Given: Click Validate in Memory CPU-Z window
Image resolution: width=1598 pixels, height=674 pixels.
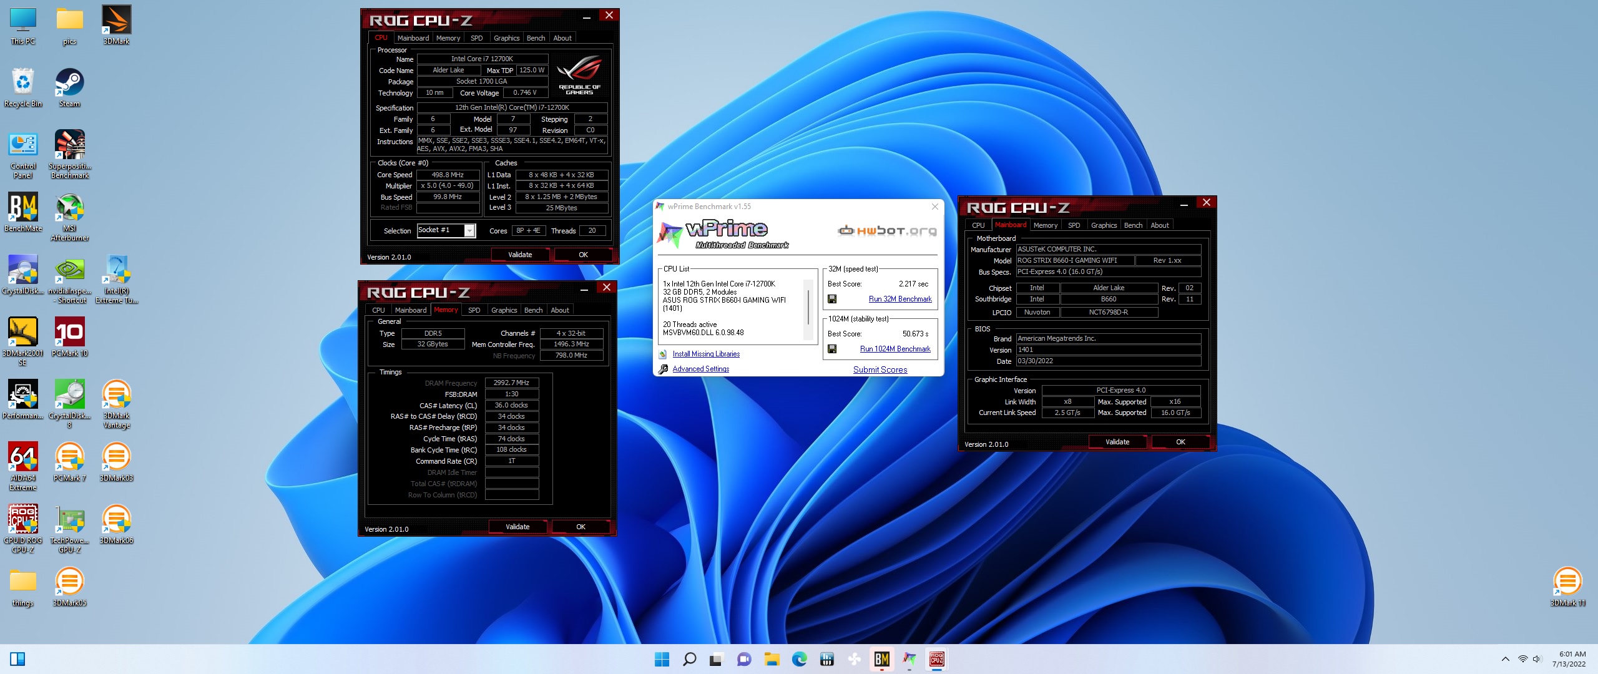Looking at the screenshot, I should 517,527.
